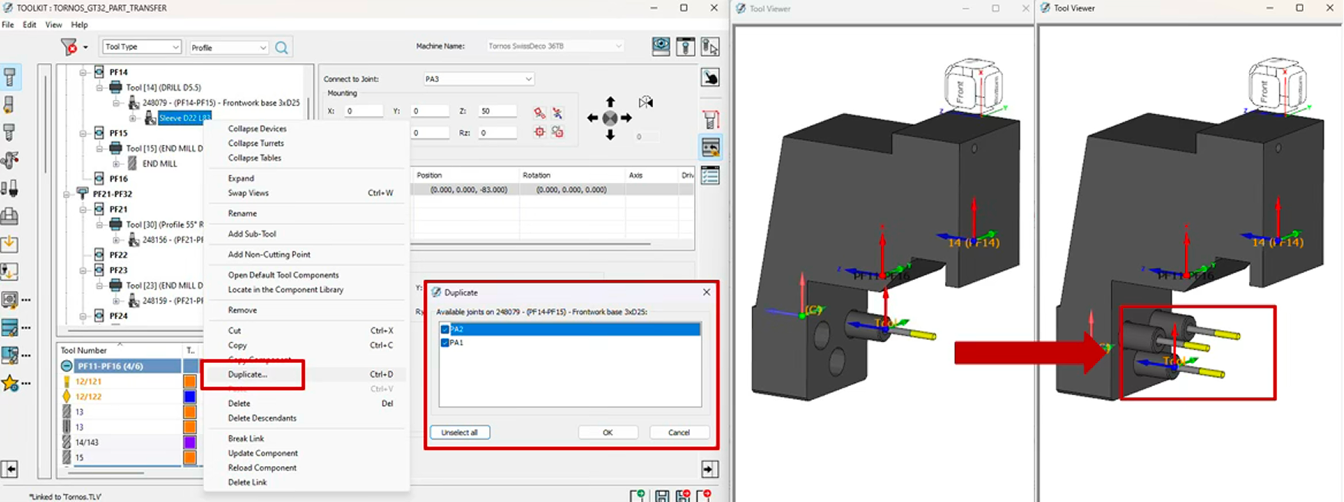
Task: Choose Break Link in the context menu
Action: point(246,439)
